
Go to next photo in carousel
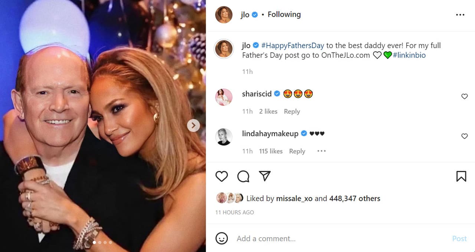point(193,125)
